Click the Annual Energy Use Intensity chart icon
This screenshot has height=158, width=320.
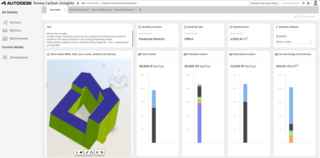tap(277, 54)
